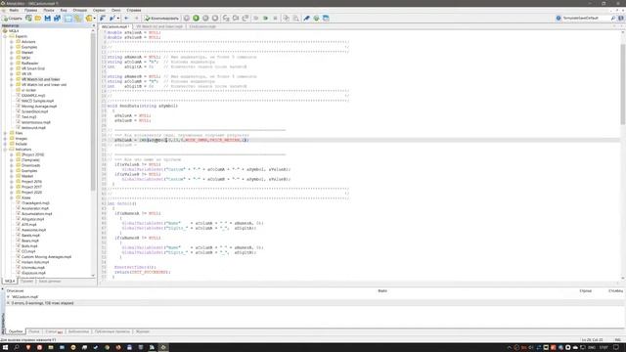Image resolution: width=626 pixels, height=352 pixels.
Task: Click the function list icon in toolbar
Action: tap(103, 19)
